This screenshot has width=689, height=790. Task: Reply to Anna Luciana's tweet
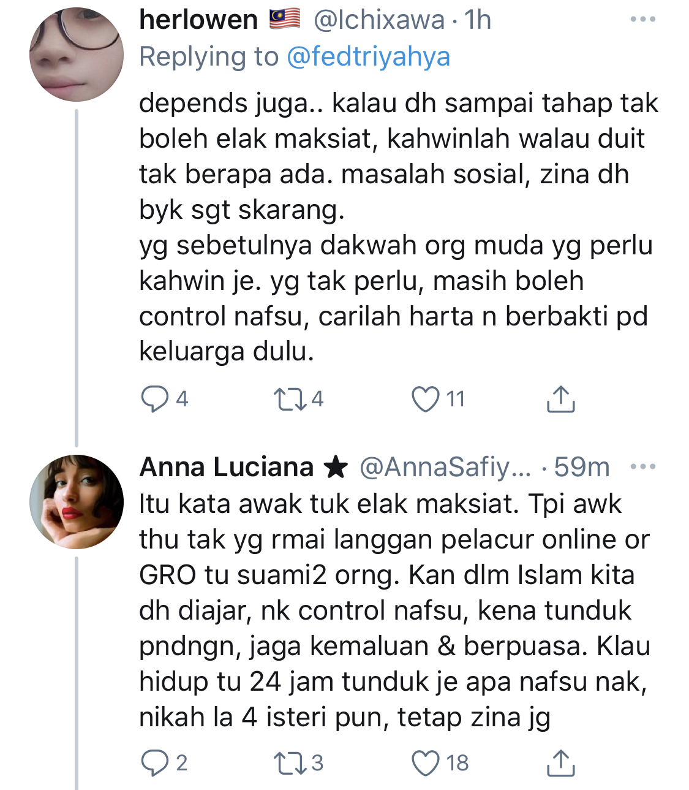155,763
